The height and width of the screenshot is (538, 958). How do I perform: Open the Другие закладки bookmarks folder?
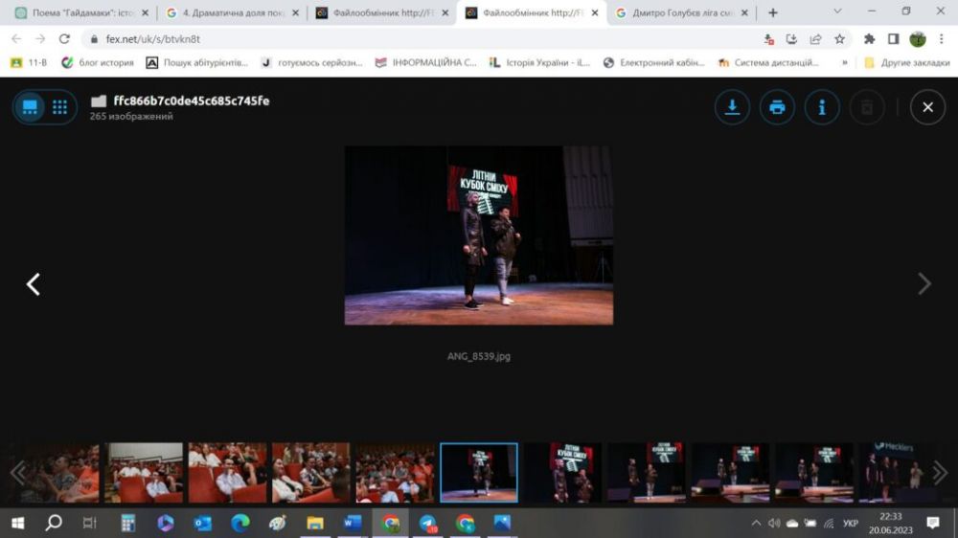click(x=905, y=63)
